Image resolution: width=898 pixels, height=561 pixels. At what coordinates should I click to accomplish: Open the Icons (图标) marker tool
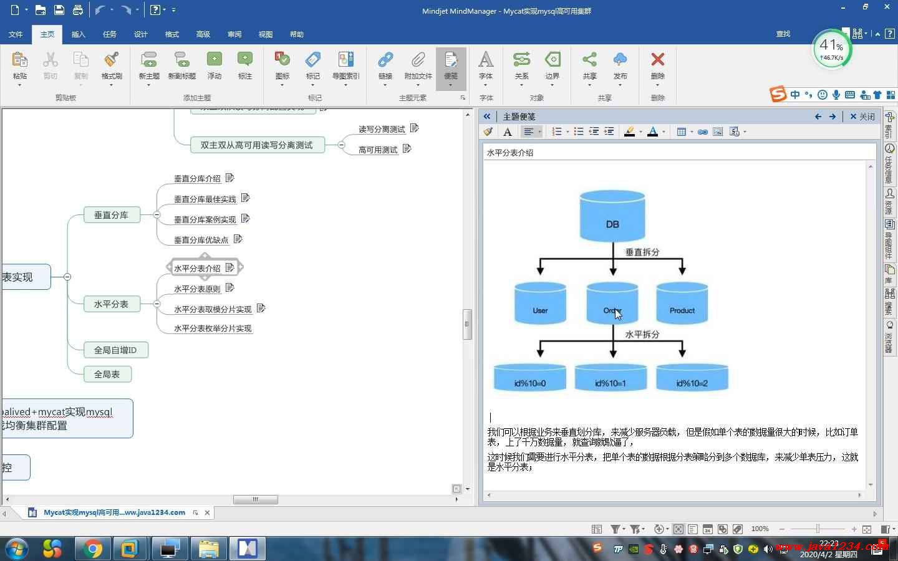pos(282,59)
